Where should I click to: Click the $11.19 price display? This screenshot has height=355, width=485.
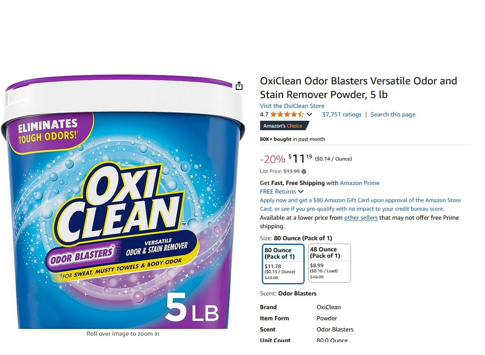(300, 158)
